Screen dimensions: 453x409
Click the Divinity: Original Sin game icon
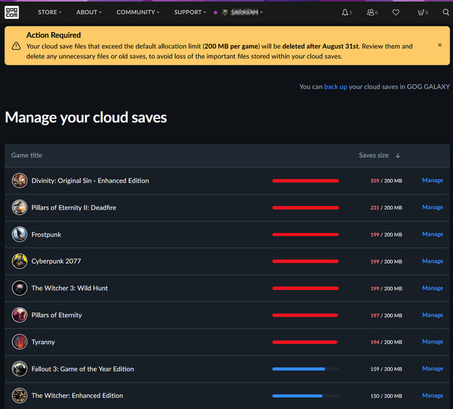pos(20,181)
